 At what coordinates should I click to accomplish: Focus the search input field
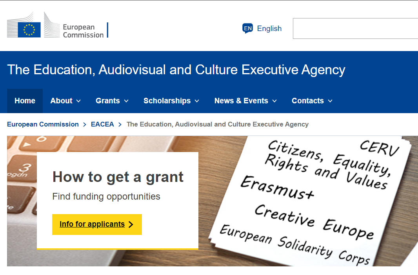[x=355, y=29]
